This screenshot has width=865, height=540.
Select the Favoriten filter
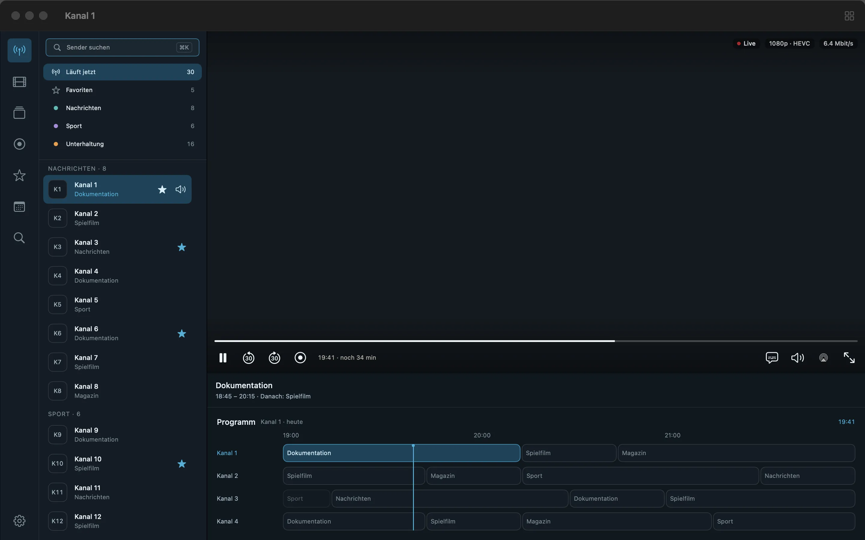pyautogui.click(x=122, y=90)
